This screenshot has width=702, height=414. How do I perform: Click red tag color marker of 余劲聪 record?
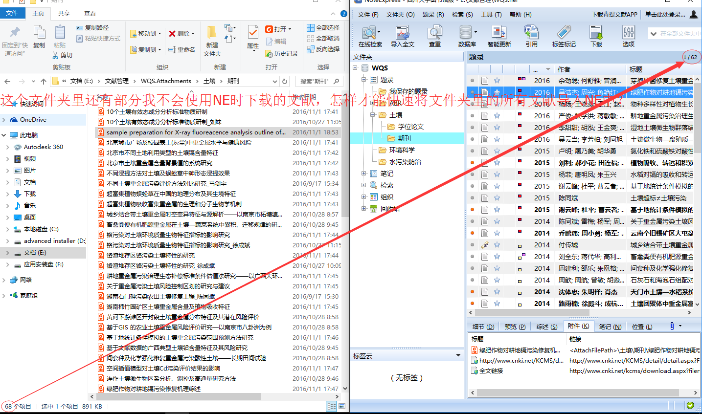pos(520,79)
